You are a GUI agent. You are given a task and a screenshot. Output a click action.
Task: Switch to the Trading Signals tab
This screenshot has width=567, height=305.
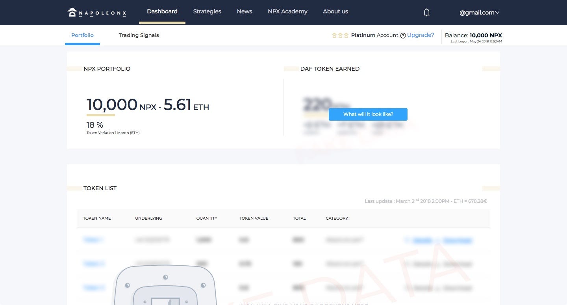click(x=139, y=35)
